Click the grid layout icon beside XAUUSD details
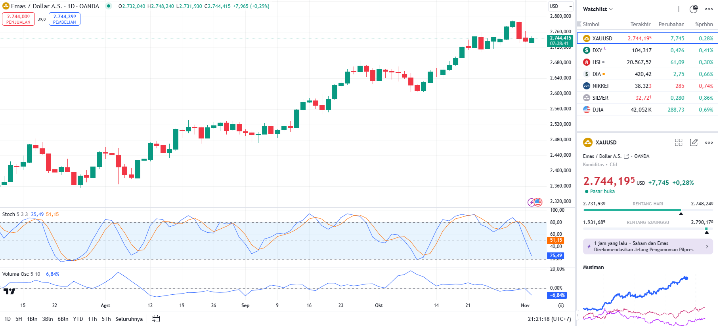The image size is (719, 326). click(679, 142)
